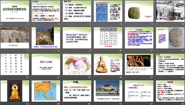The width and height of the screenshot is (185, 105).
Task: Select slide 7 with the cliff carving photo
Action: click(x=15, y=38)
